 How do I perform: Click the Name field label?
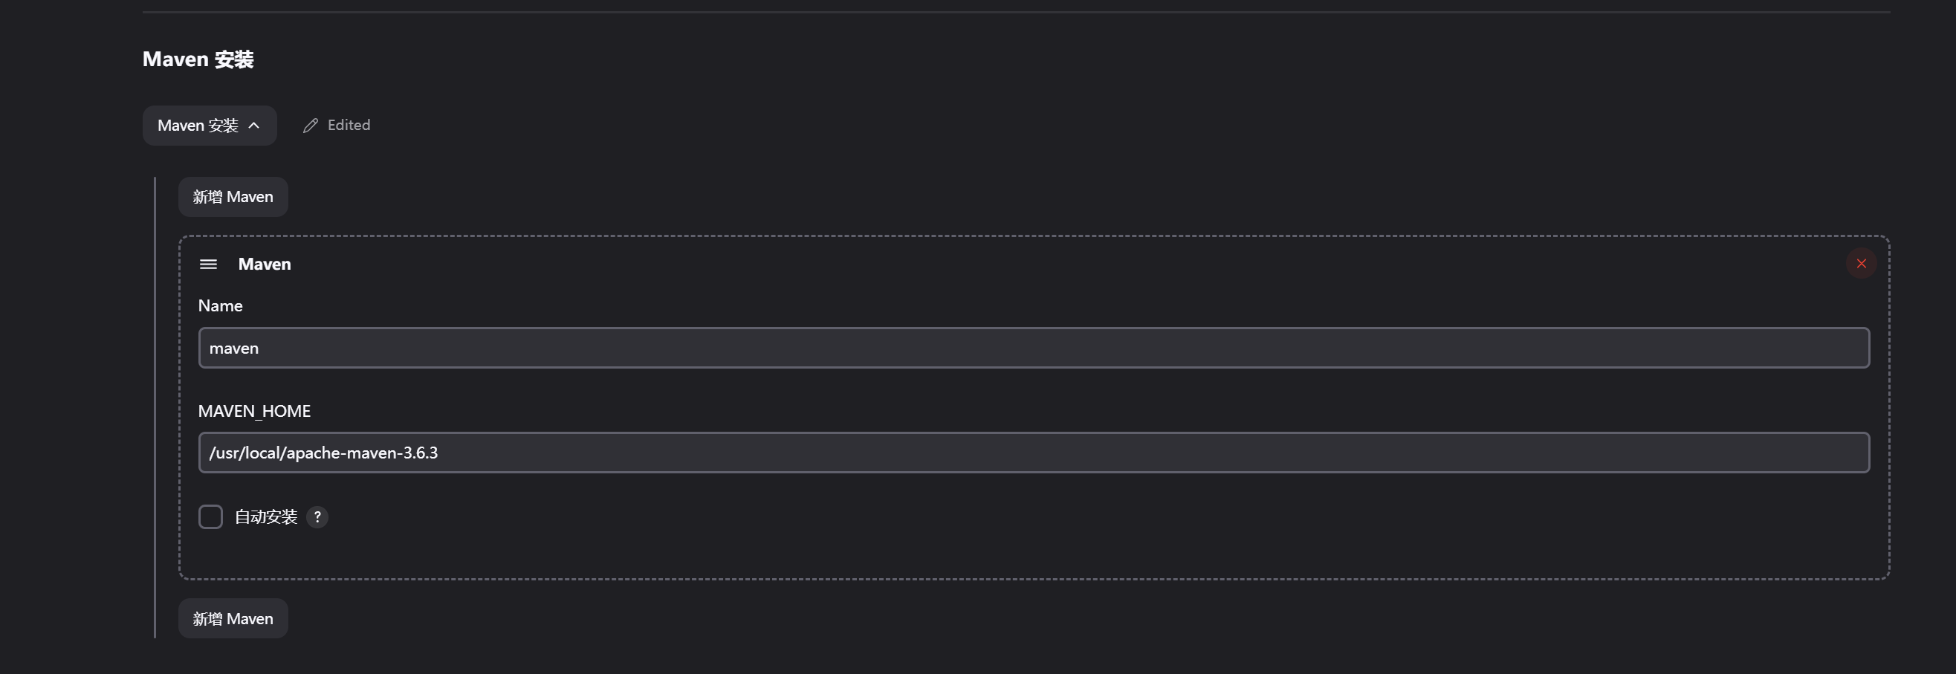[x=220, y=305]
